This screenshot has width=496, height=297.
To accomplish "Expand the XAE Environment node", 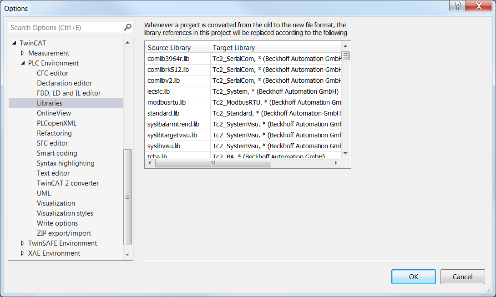I will 23,253.
